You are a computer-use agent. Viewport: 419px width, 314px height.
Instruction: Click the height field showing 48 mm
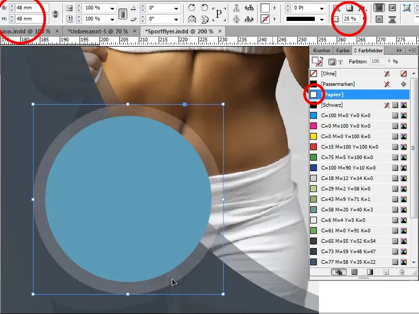coord(32,19)
